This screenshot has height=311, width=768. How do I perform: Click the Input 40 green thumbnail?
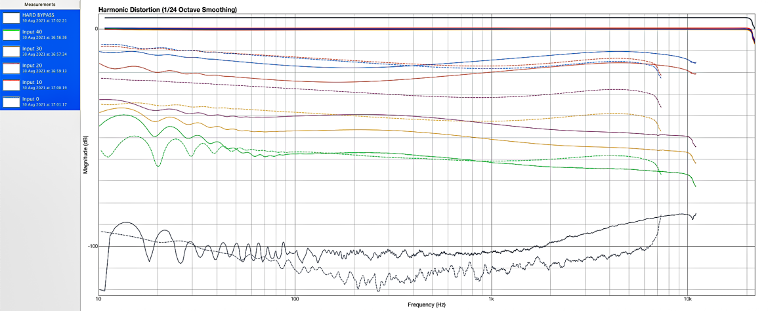(11, 34)
